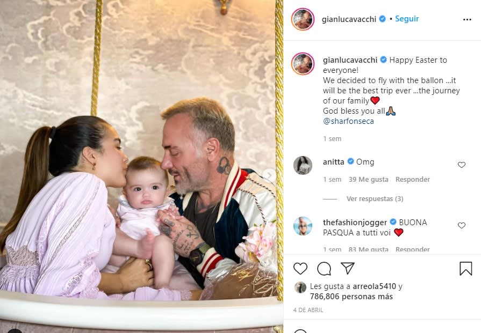Open the @sharfonseca mention link
Image resolution: width=481 pixels, height=333 pixels.
coord(348,121)
